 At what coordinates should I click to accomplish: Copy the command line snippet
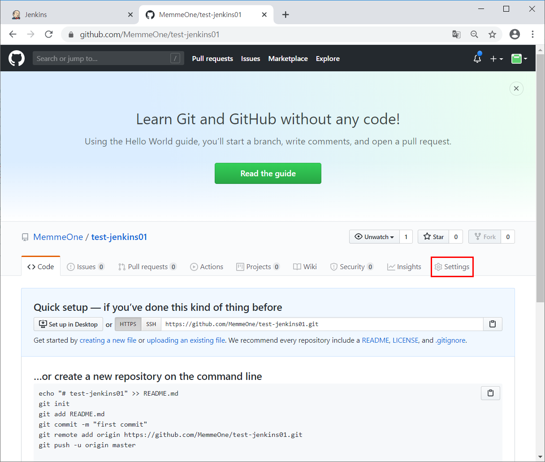coord(490,393)
